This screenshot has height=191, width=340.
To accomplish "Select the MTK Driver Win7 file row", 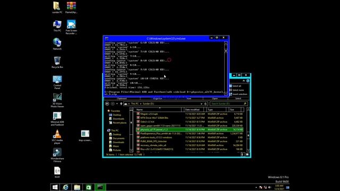I will click(x=190, y=118).
